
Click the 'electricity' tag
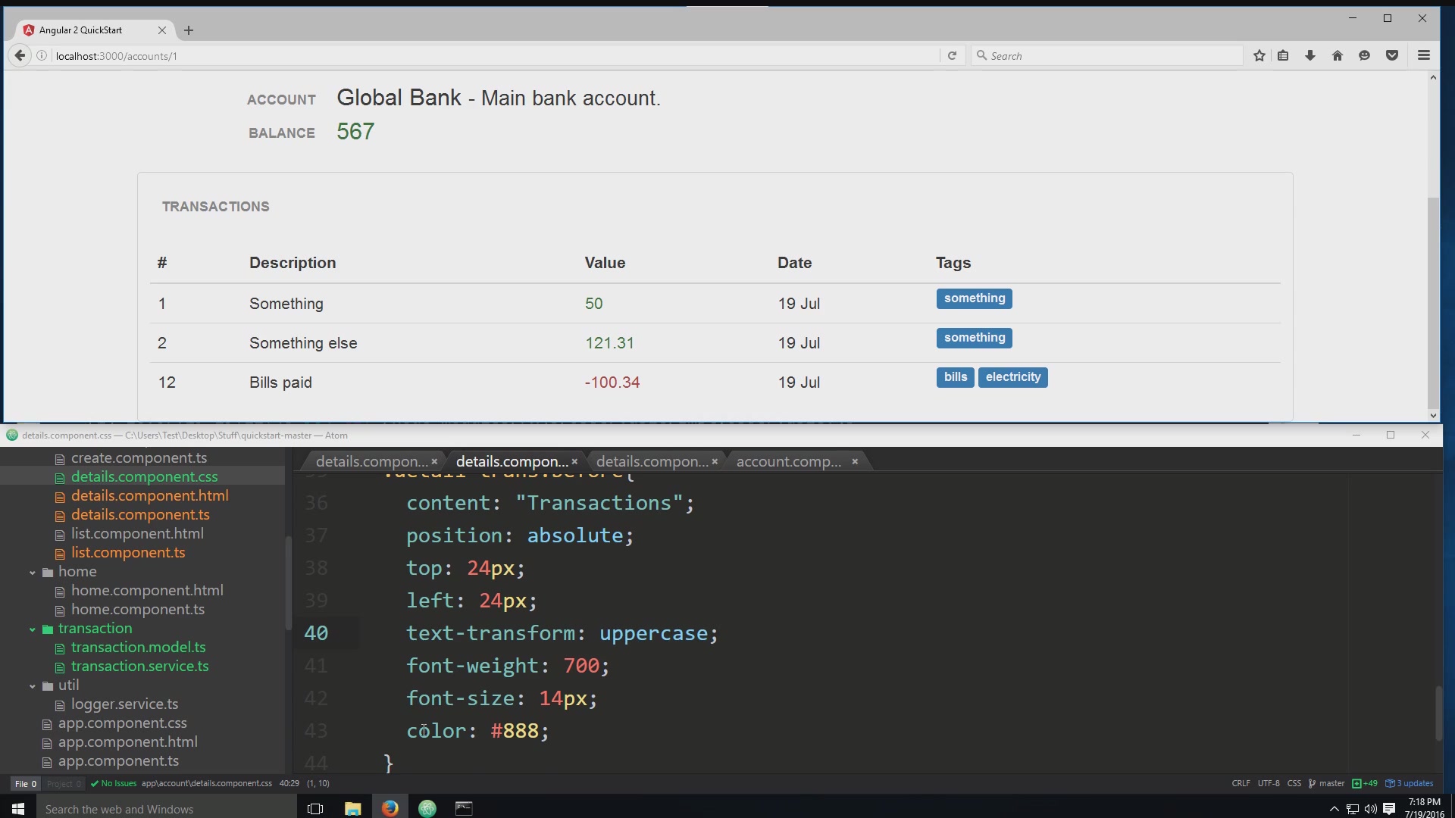tap(1012, 377)
